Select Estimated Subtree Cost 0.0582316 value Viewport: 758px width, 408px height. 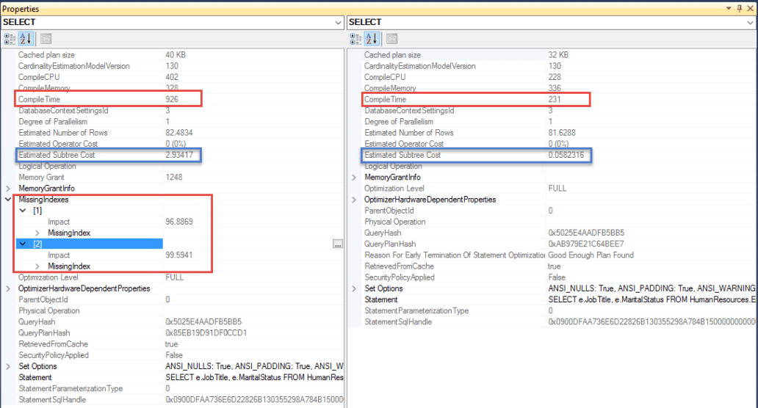566,155
